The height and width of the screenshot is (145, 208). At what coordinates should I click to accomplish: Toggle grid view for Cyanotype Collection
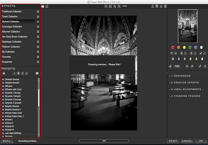pyautogui.click(x=38, y=27)
